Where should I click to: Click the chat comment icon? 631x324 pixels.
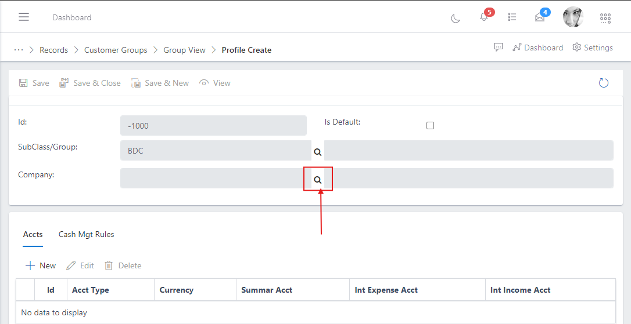coord(499,48)
